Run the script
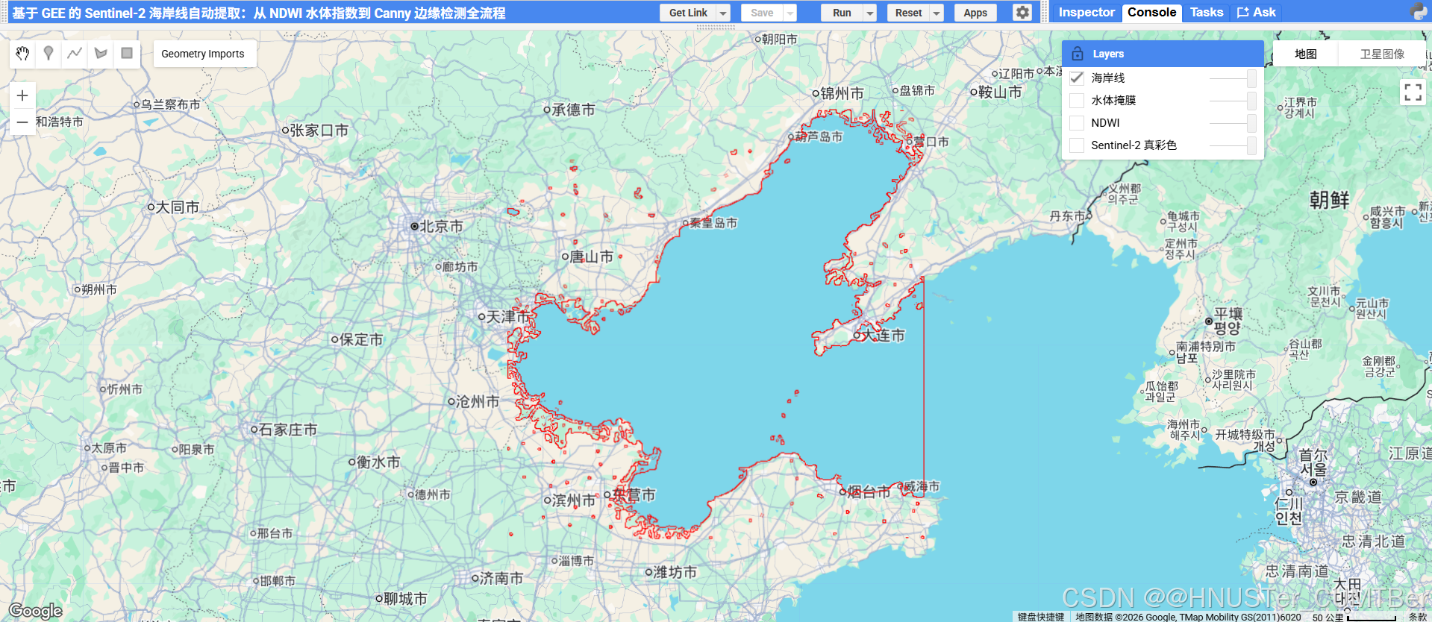The height and width of the screenshot is (622, 1432). click(x=842, y=13)
